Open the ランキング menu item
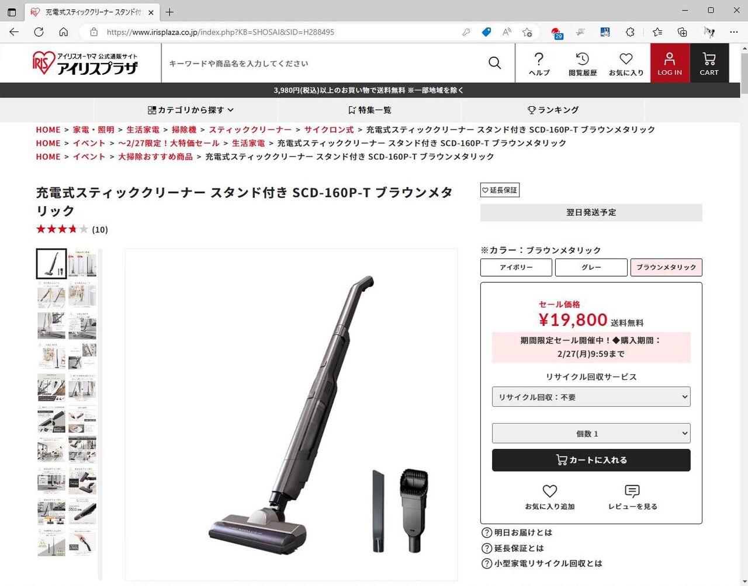Viewport: 748px width, 586px height. coord(553,110)
